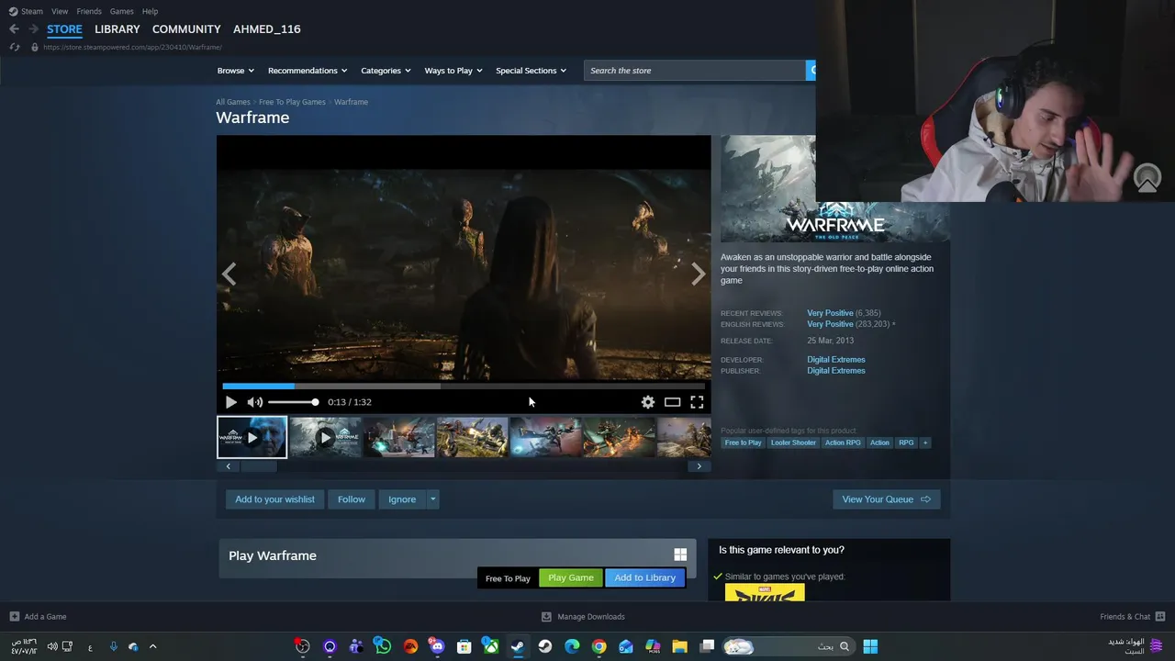Open the Digital Extremes developer link
This screenshot has height=661, width=1175.
click(x=836, y=360)
